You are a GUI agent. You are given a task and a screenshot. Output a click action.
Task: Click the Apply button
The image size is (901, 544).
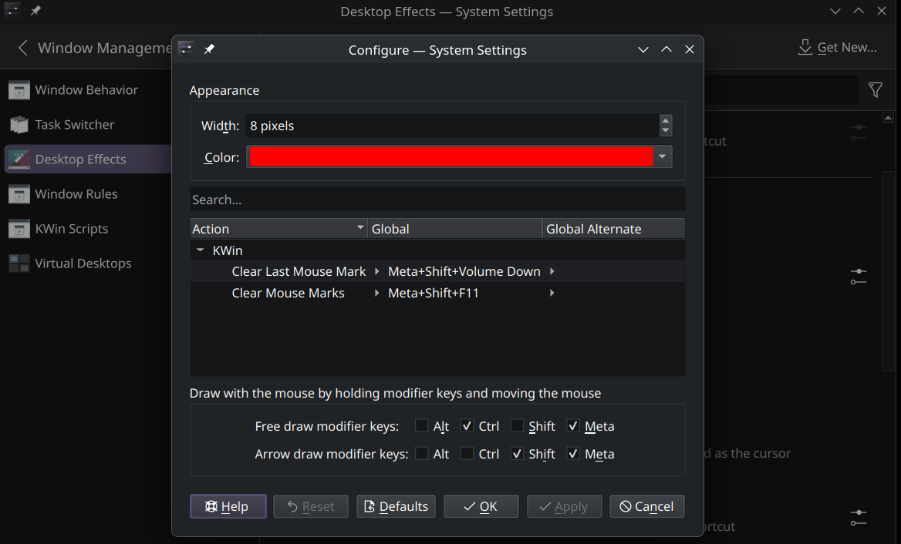coord(564,506)
